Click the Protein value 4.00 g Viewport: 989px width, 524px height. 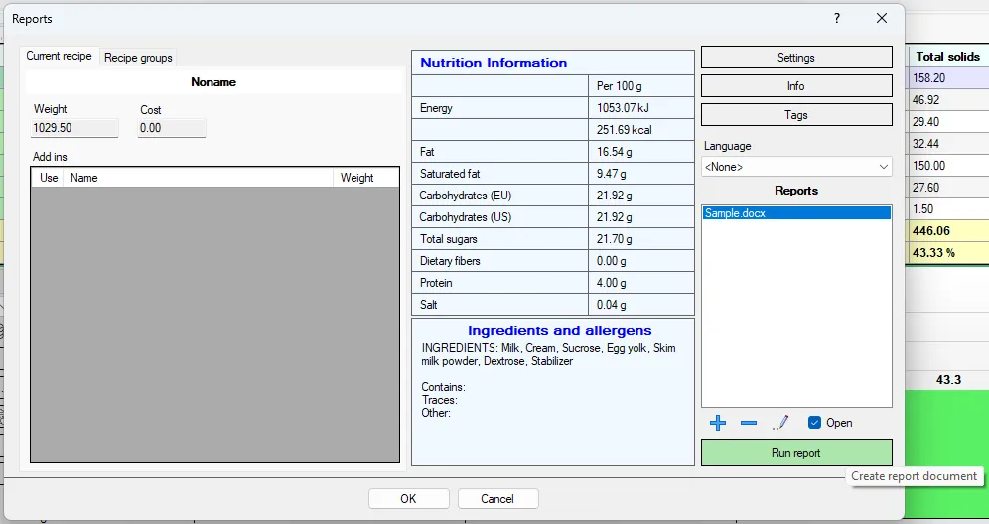point(640,283)
